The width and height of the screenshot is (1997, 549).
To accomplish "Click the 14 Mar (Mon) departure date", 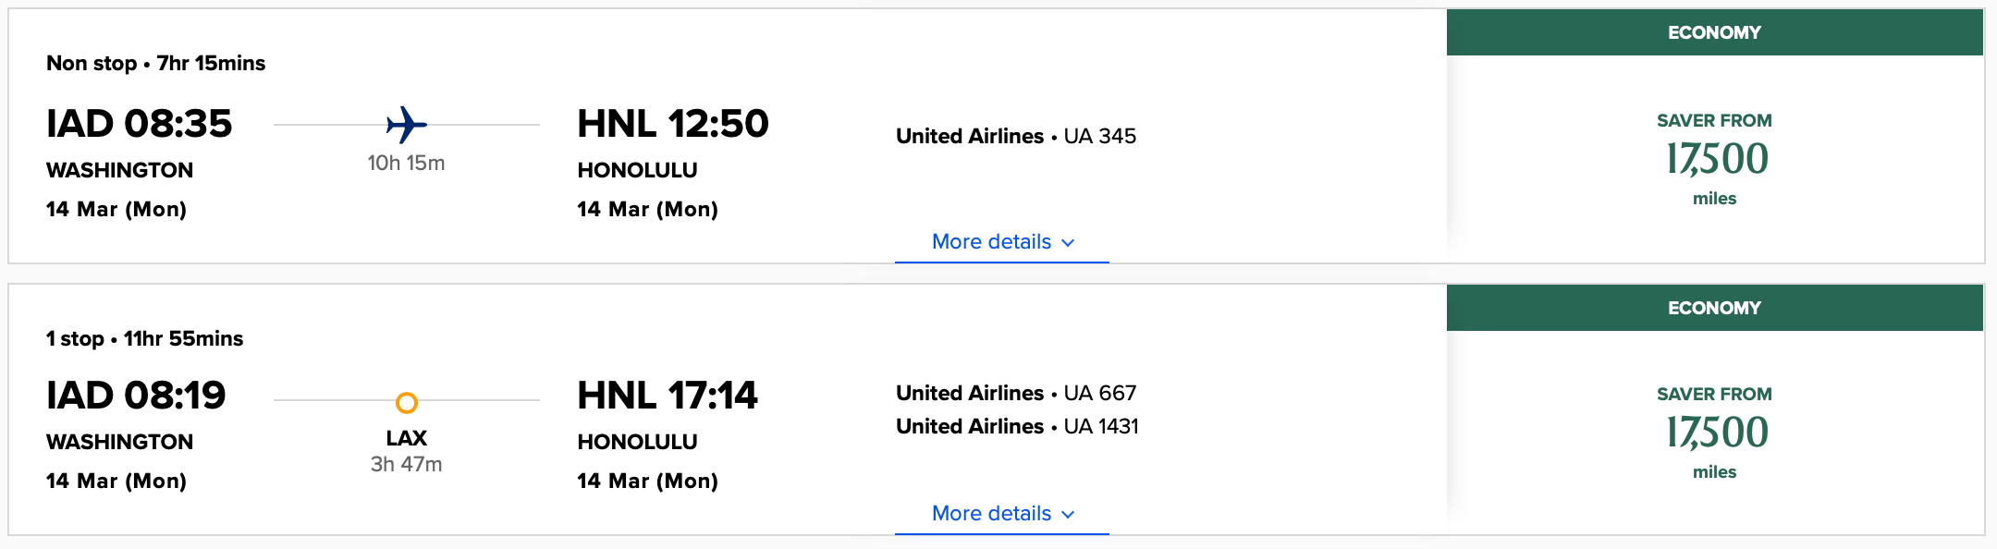I will (x=118, y=209).
